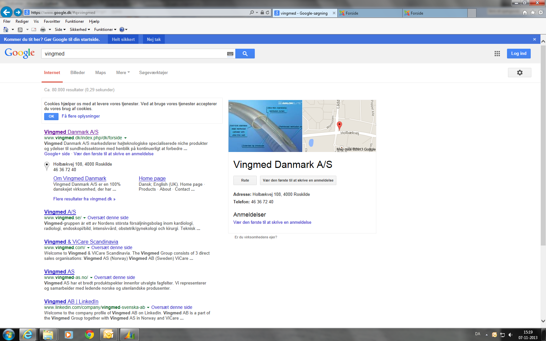The width and height of the screenshot is (546, 341).
Task: Close the Google startpage notification bar
Action: pos(535,39)
